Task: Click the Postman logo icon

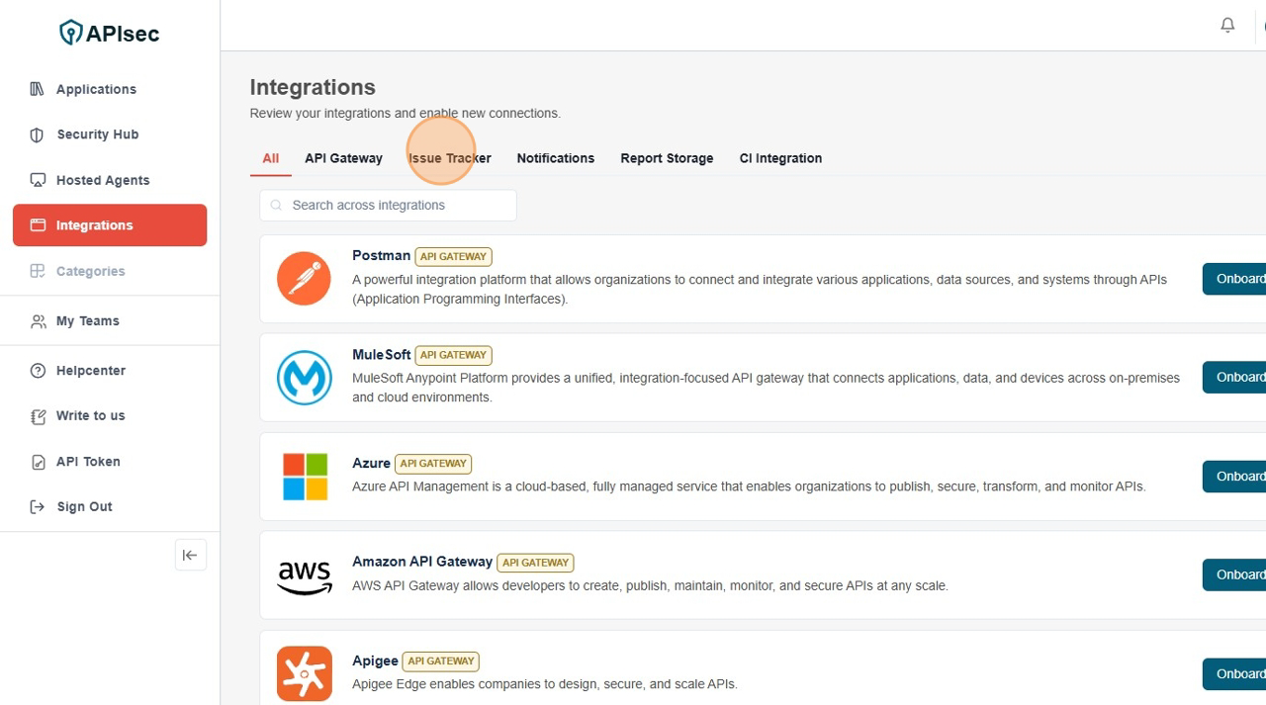Action: (304, 279)
